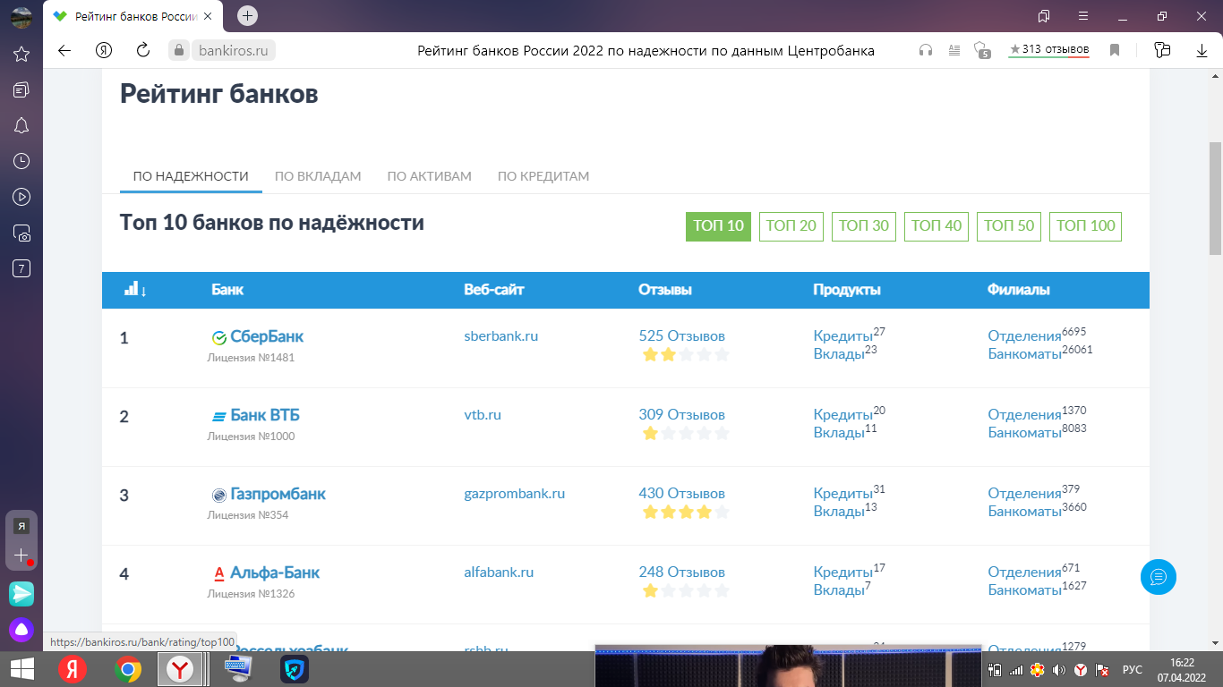Show the ТОП 100 rating

1085,226
